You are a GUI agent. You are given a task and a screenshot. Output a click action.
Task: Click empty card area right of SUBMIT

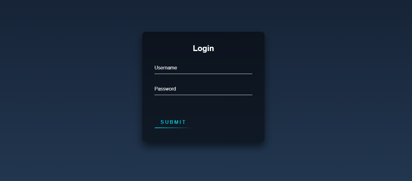pyautogui.click(x=226, y=122)
